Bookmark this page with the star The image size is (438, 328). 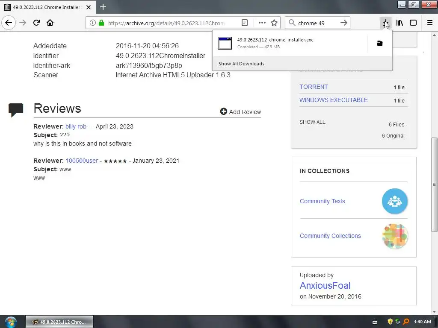[x=274, y=23]
